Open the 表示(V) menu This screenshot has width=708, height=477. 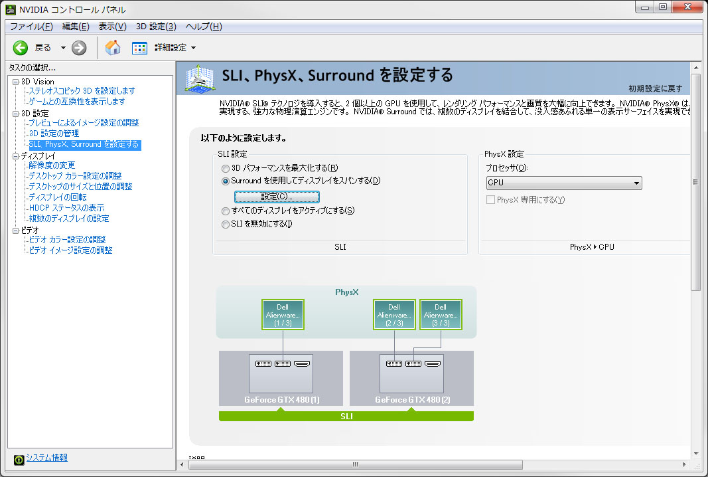pos(112,26)
